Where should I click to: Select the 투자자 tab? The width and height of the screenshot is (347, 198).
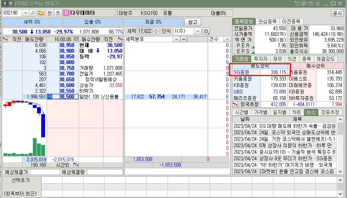[x=261, y=59]
